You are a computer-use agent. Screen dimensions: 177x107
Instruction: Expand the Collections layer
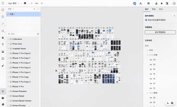click(x=8, y=39)
